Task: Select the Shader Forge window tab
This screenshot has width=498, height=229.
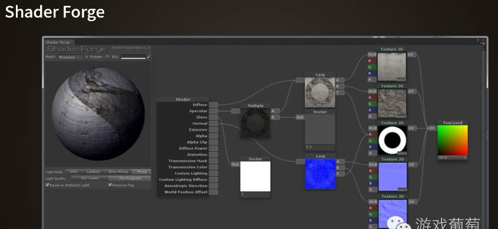Action: coord(59,42)
